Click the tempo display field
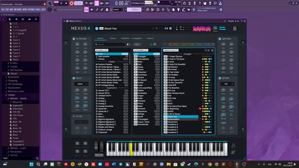The image size is (299, 168). (x=78, y=3)
